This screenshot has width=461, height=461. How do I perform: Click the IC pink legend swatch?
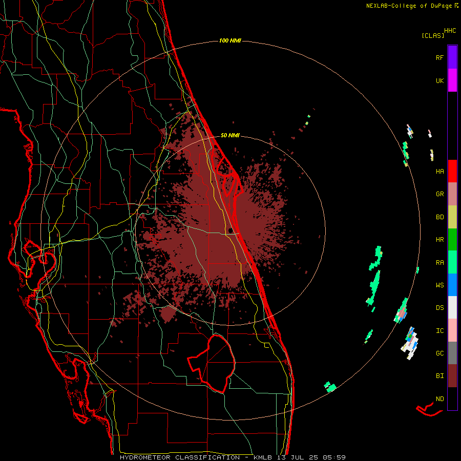pos(452,330)
